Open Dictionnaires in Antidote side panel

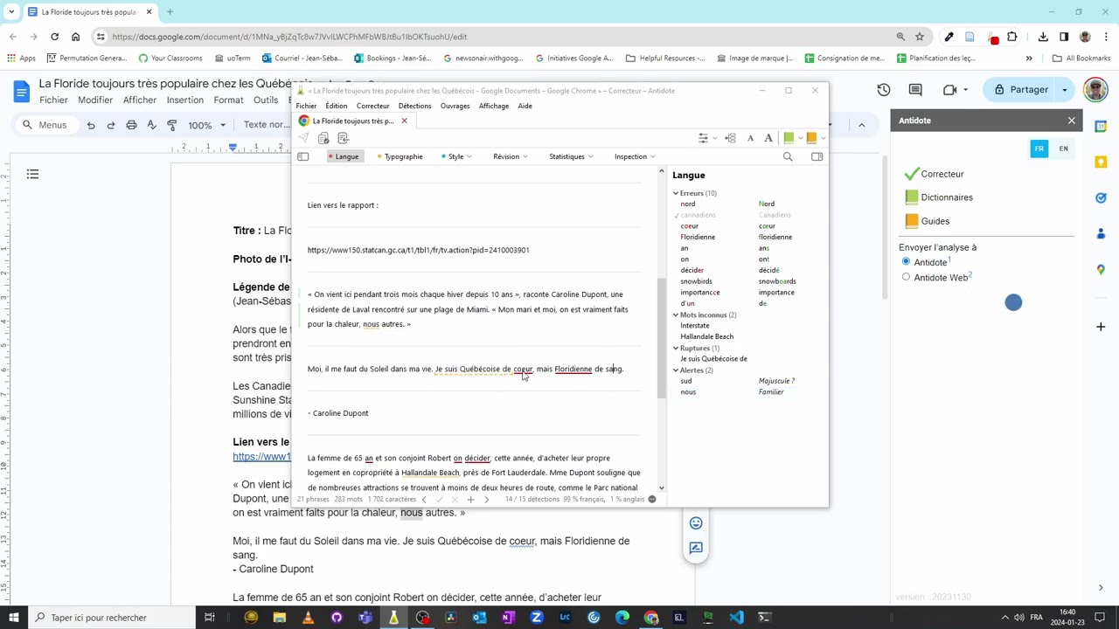(939, 197)
